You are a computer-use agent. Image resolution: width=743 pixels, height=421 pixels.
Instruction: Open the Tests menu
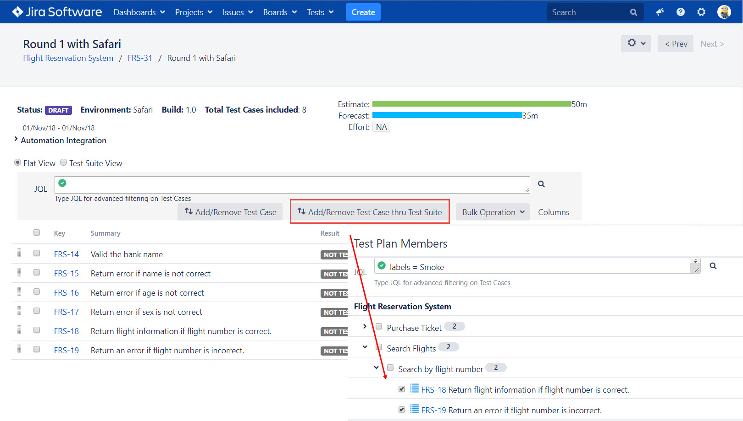click(x=320, y=12)
